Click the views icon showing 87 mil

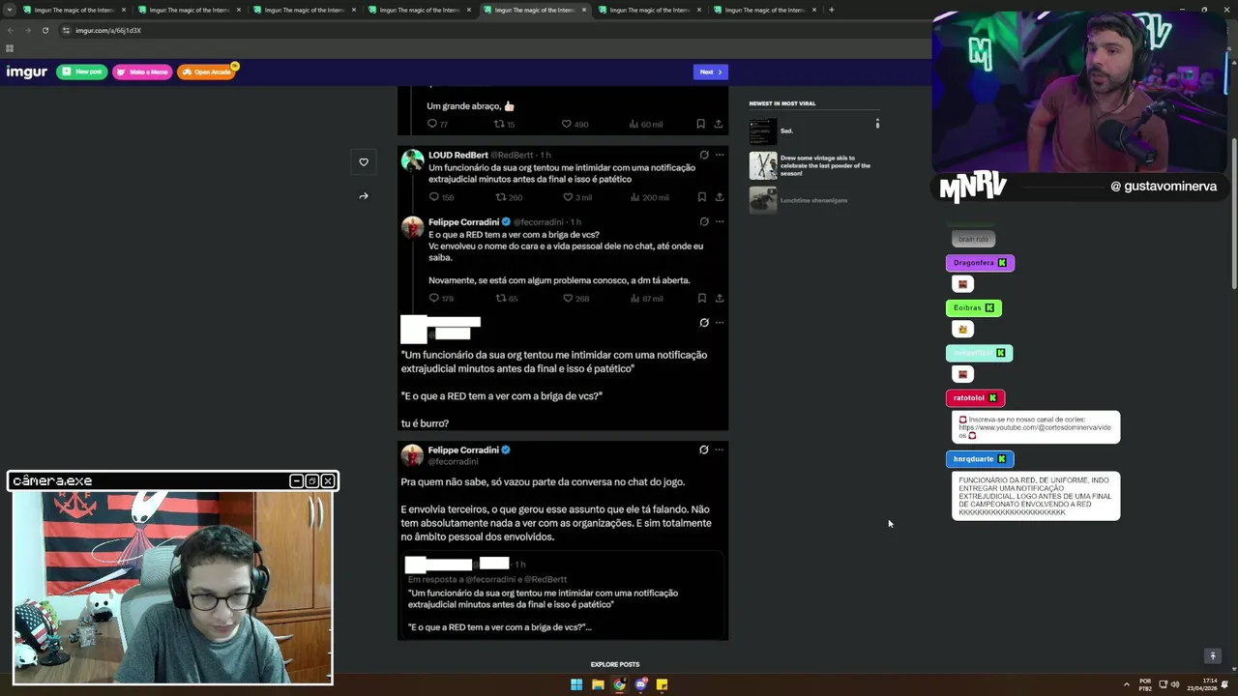coord(634,298)
